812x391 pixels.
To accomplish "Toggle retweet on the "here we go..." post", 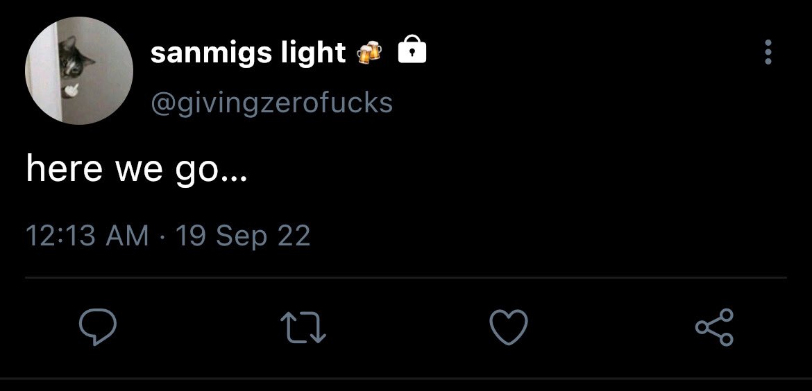I will 303,327.
